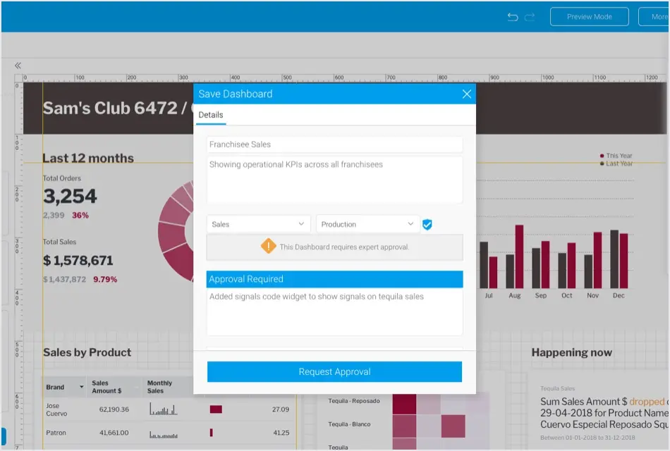Open the Sales category dropdown
Image resolution: width=670 pixels, height=451 pixels.
click(x=258, y=224)
